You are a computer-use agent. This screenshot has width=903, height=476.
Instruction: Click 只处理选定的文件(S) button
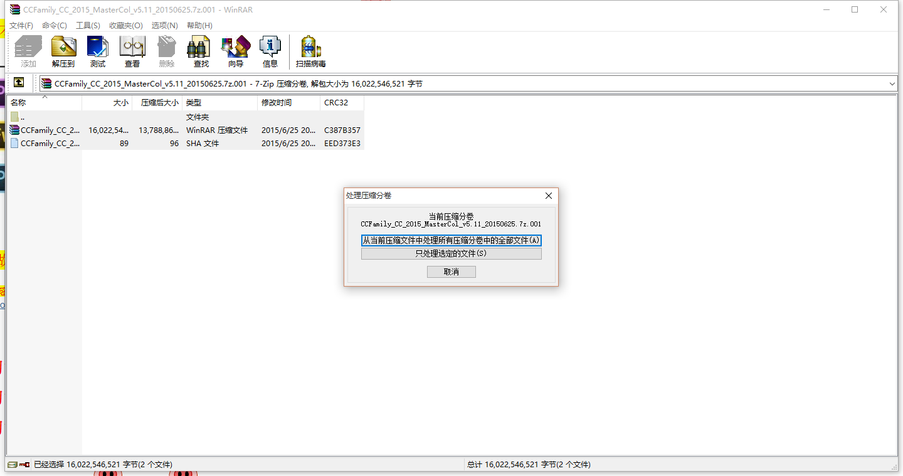451,253
